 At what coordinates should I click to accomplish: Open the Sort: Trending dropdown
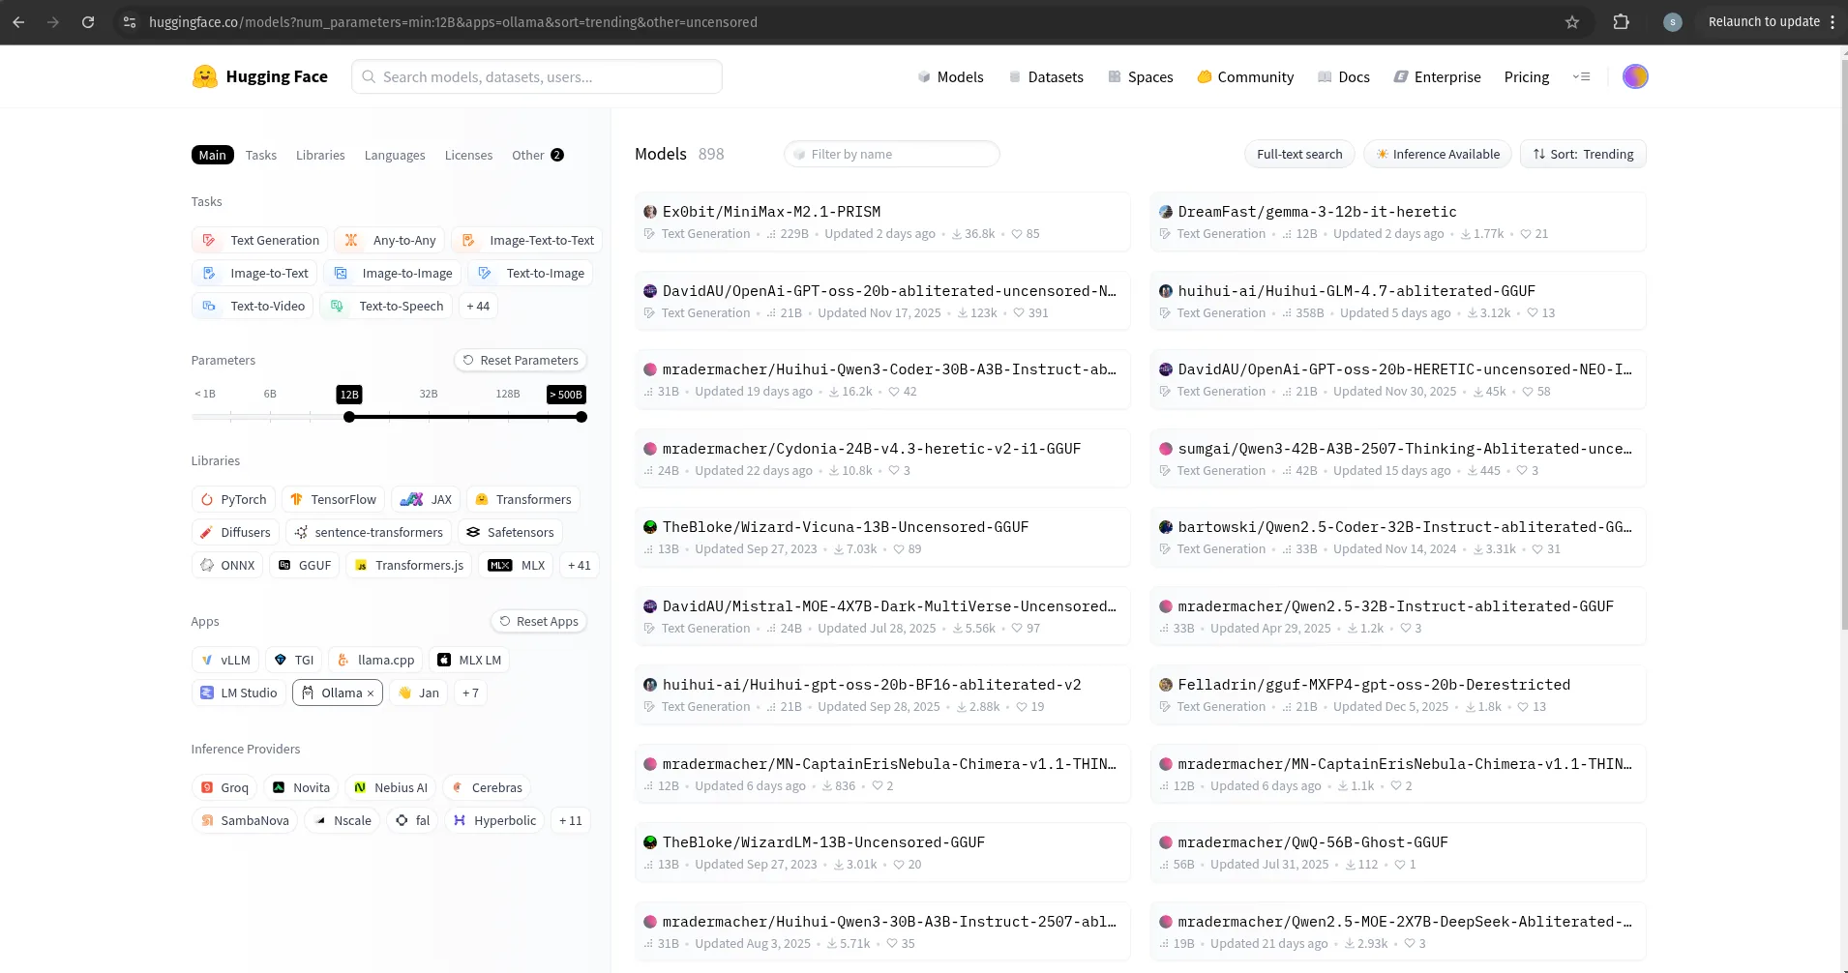1583,154
